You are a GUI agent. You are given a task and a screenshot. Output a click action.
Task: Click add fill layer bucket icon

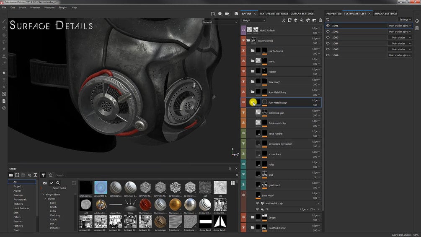tap(302, 20)
